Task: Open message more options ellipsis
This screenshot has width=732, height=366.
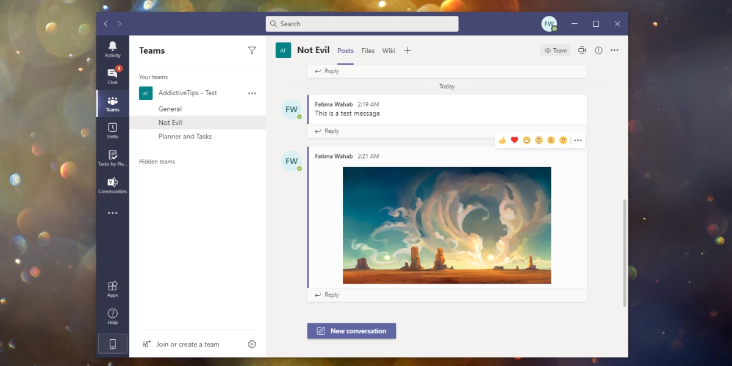Action: tap(578, 140)
